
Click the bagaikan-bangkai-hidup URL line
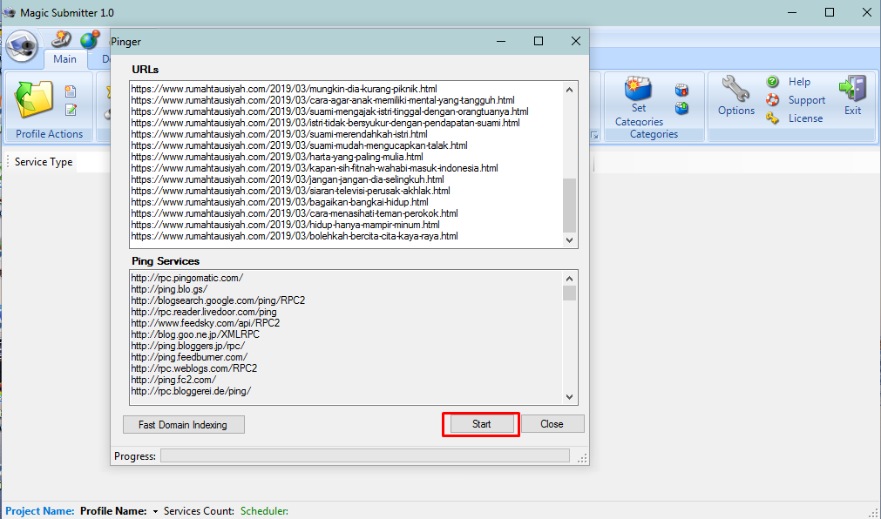click(280, 202)
